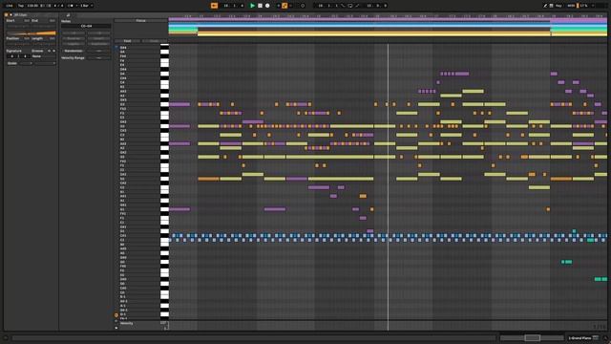Stop playback with the square Stop button
Viewport: 611px width, 344px height.
260,6
